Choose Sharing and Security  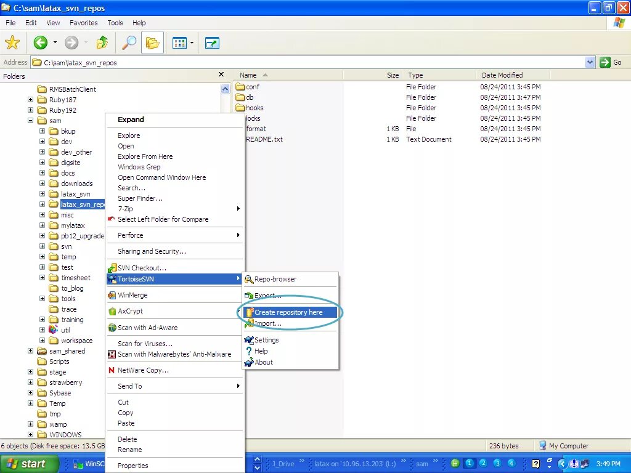152,251
